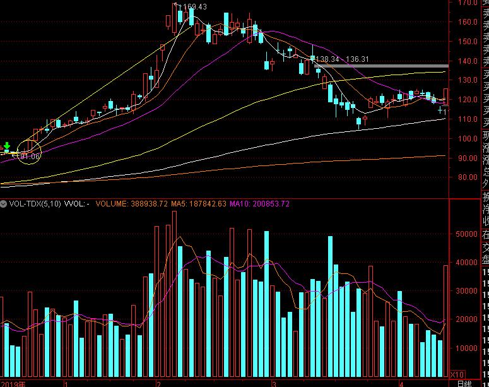Click the 30000 volume axis label
The width and height of the screenshot is (489, 387).
466,291
